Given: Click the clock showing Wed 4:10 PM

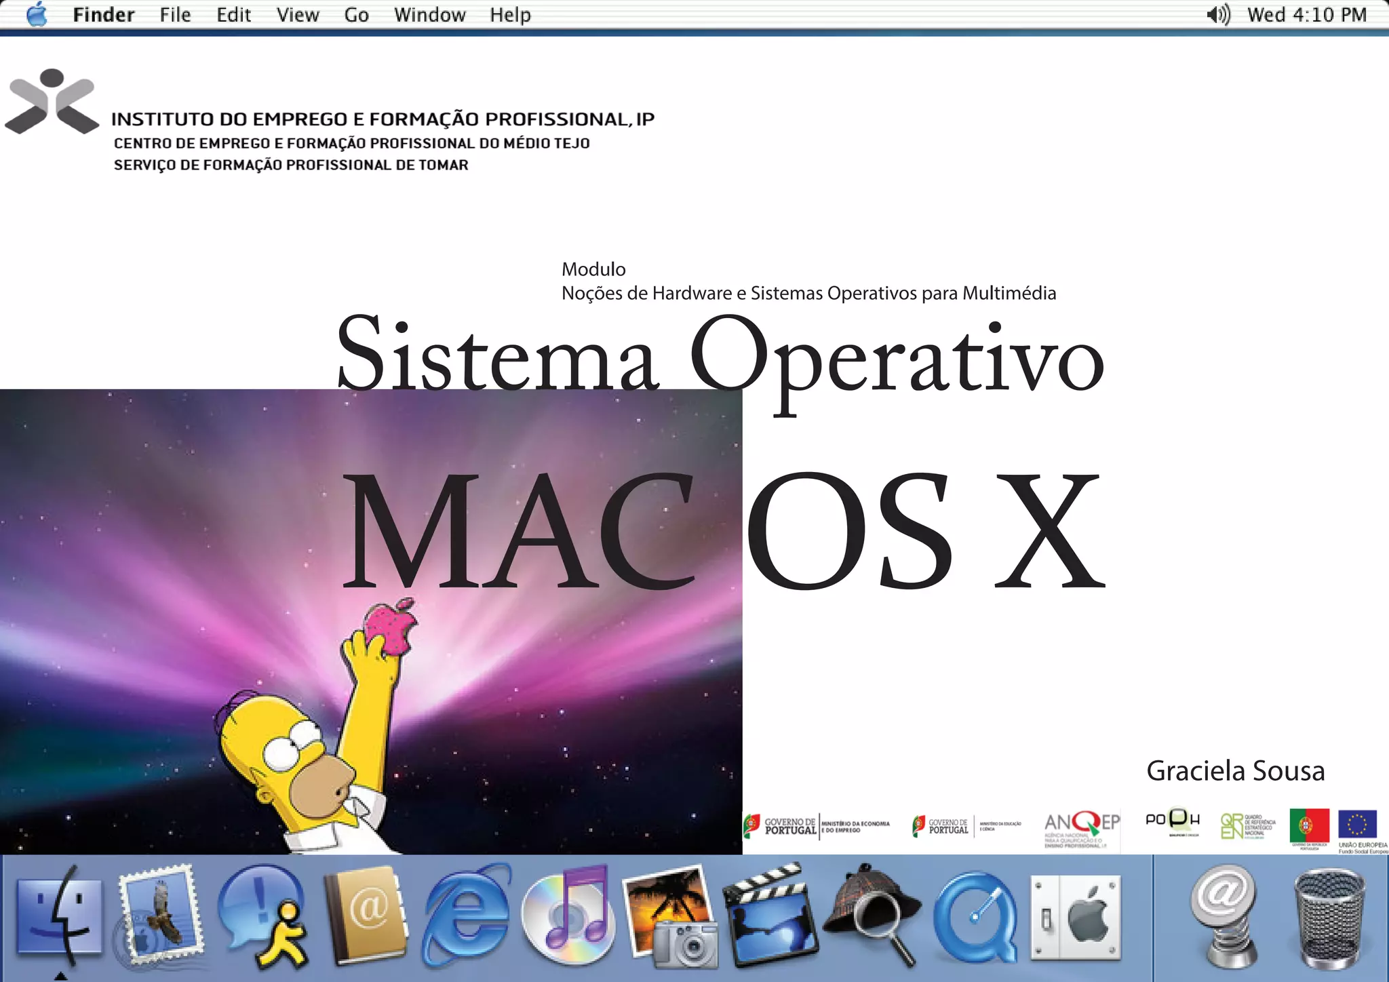Looking at the screenshot, I should [x=1306, y=14].
